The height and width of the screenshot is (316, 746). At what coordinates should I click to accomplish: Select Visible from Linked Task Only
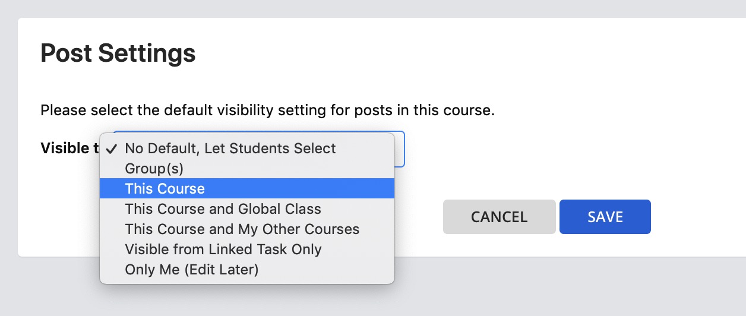pos(247,249)
